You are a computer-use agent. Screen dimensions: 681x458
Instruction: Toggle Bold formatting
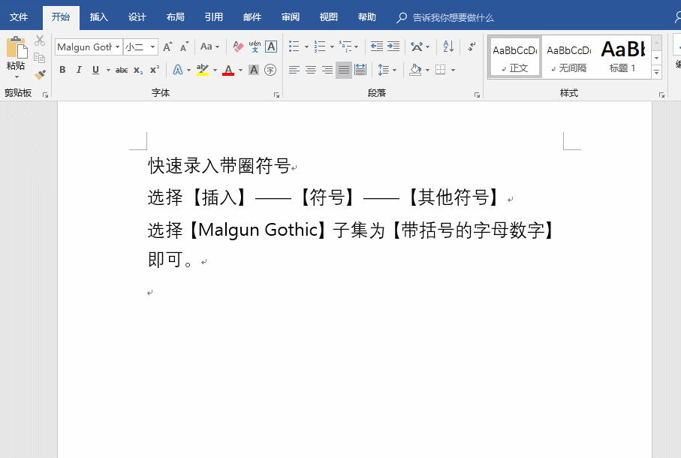(62, 70)
